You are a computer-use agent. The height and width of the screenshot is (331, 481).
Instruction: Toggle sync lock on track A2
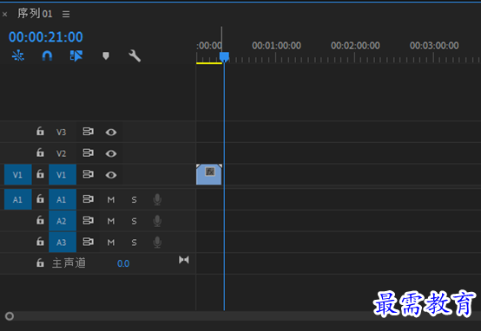click(x=88, y=221)
